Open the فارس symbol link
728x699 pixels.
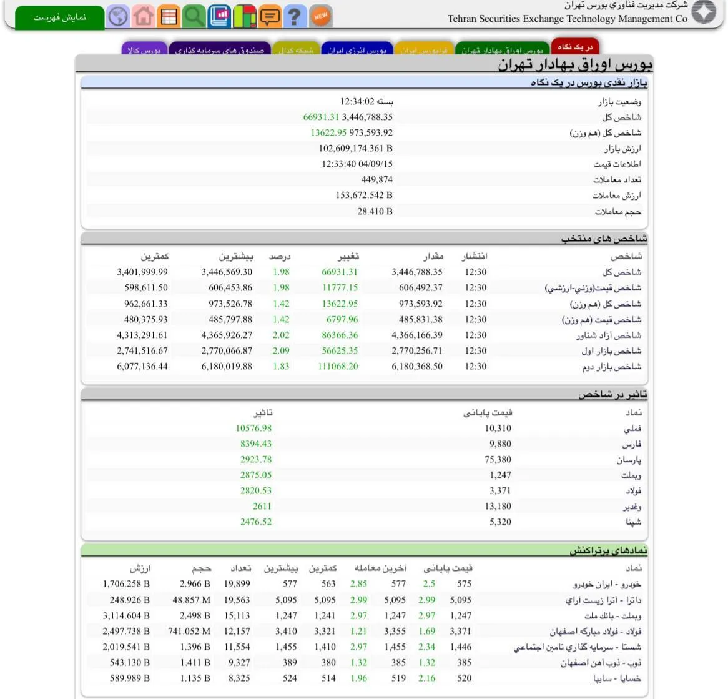(x=631, y=444)
